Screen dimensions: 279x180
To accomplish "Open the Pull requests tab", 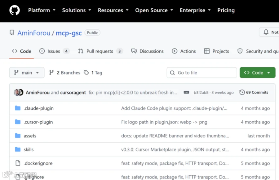I will [100, 51].
